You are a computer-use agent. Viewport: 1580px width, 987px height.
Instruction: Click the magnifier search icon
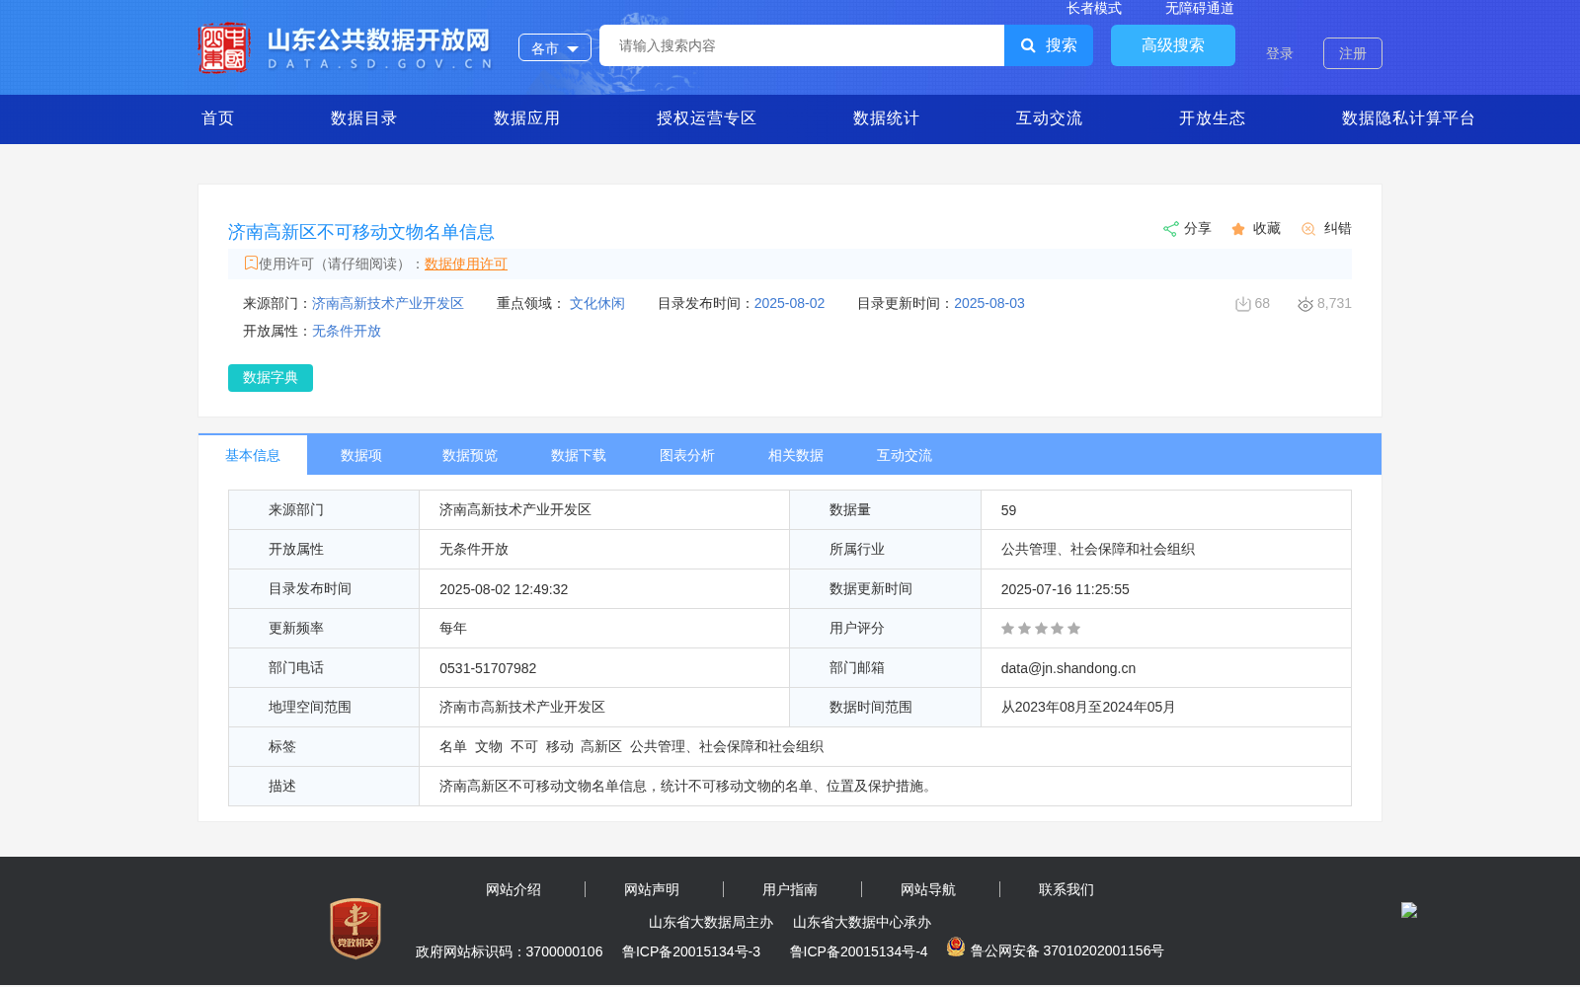coord(1028,45)
